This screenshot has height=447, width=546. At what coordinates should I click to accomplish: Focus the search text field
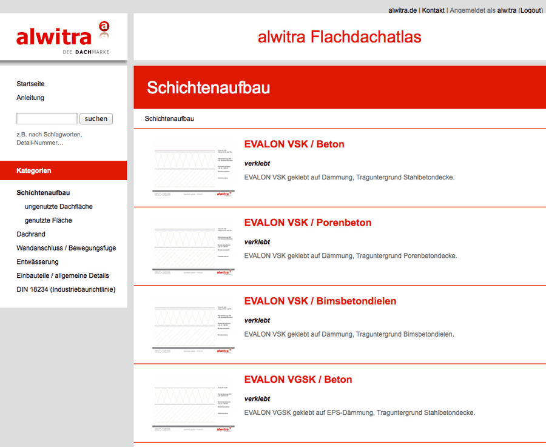coord(47,118)
